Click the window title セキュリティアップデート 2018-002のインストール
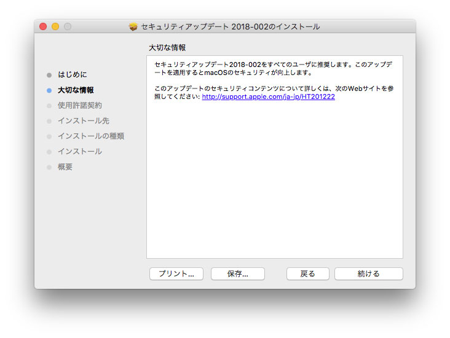This screenshot has height=338, width=450. pos(231,26)
